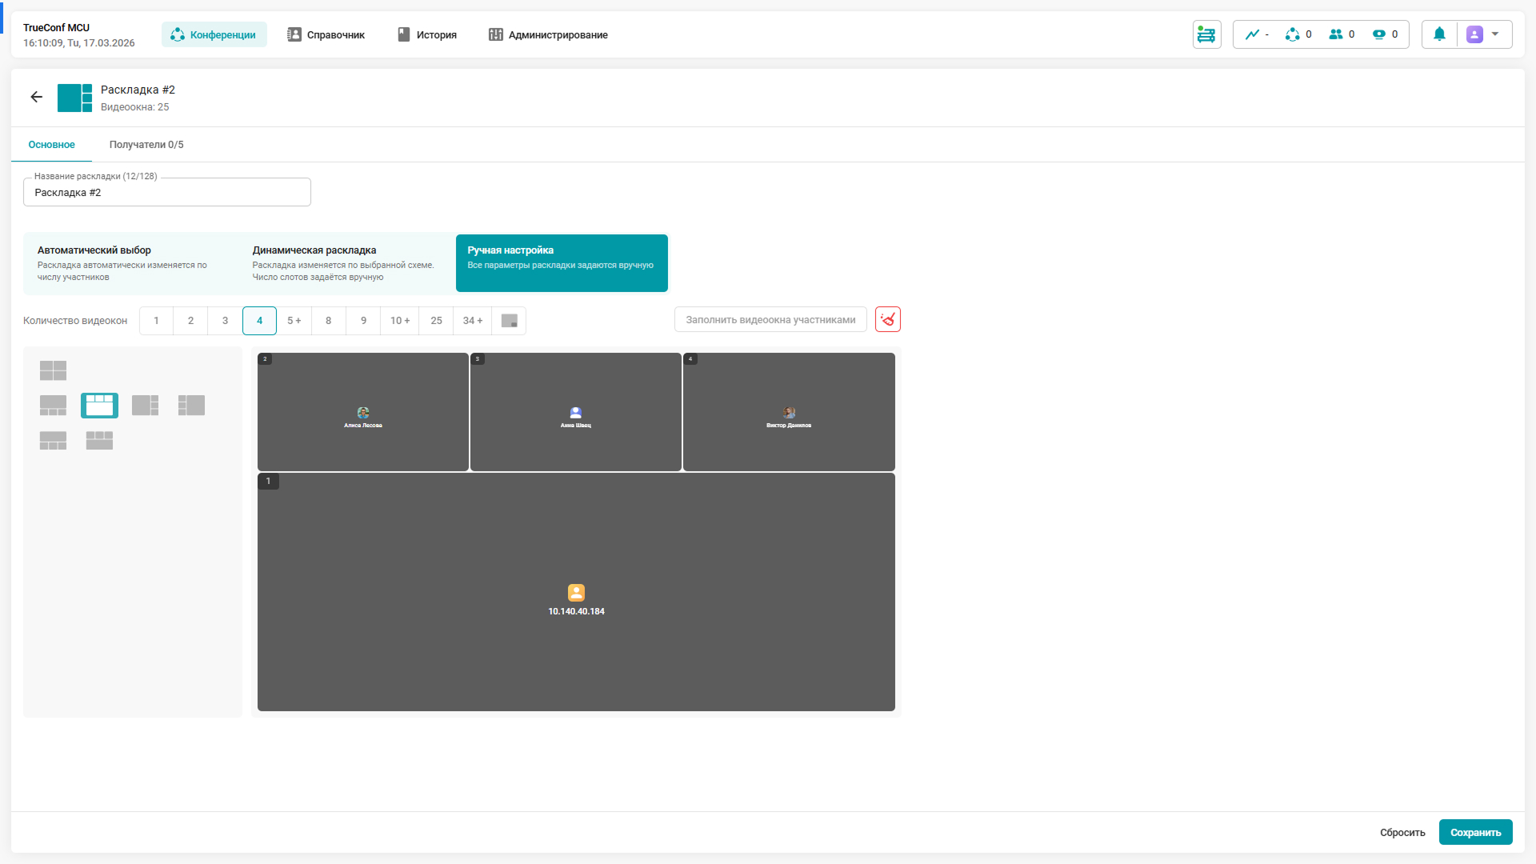Click the Справочник address book icon

click(x=294, y=34)
